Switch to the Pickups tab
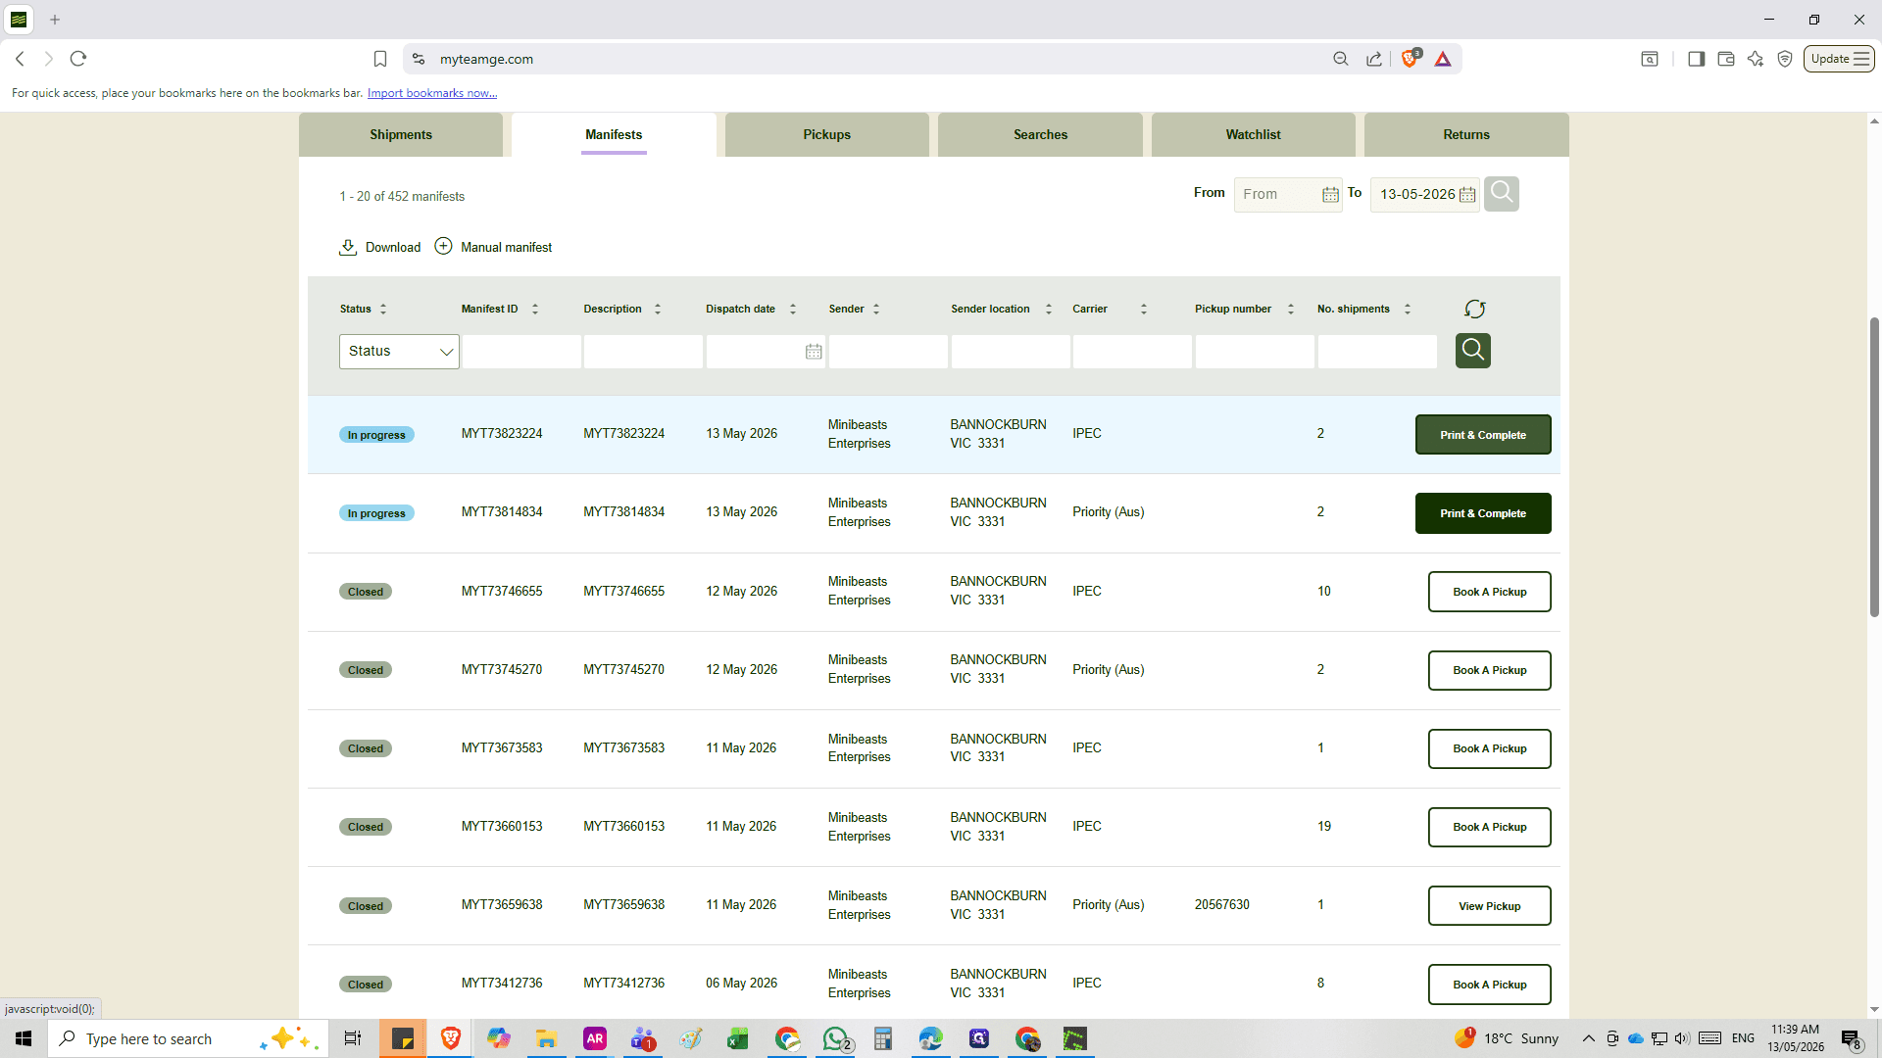 coord(827,134)
